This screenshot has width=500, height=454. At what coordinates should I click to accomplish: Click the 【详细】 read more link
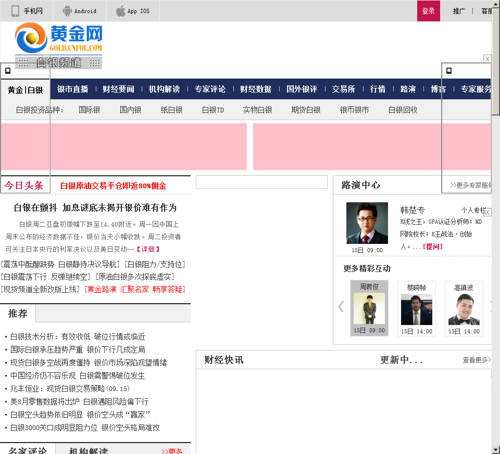(x=148, y=249)
